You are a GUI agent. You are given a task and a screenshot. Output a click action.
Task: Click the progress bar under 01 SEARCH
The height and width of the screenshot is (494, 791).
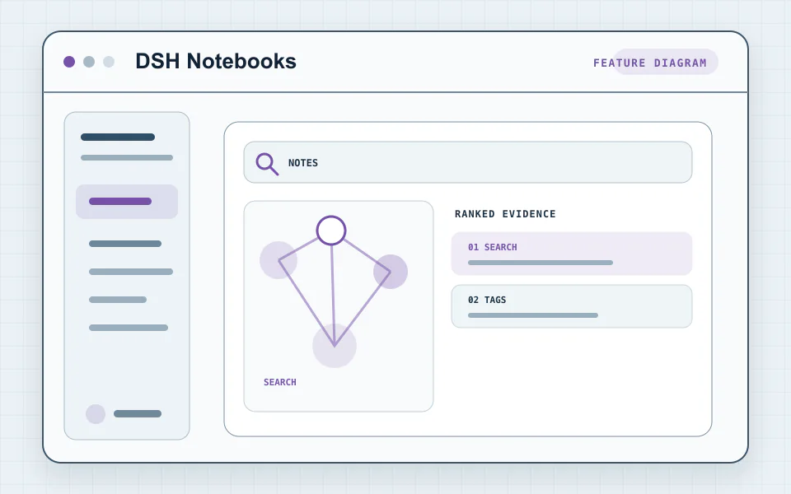(541, 263)
